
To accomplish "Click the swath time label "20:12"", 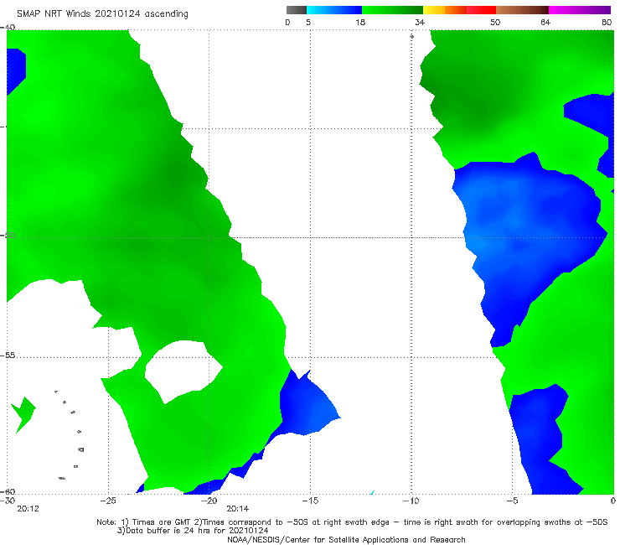I will click(28, 509).
